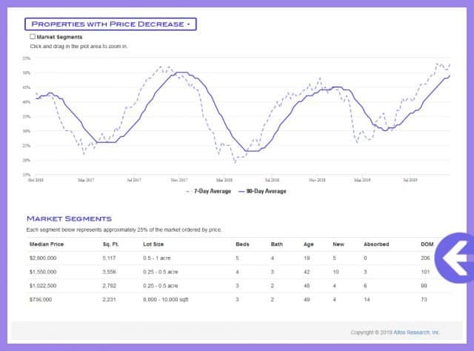Image resolution: width=474 pixels, height=351 pixels.
Task: Click the zoom instruction text above chart
Action: pyautogui.click(x=79, y=46)
